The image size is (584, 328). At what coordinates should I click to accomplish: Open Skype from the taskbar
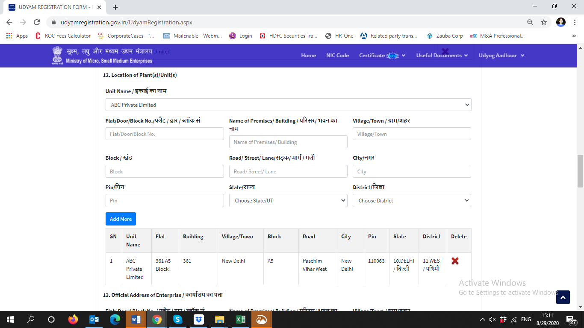coord(177,319)
